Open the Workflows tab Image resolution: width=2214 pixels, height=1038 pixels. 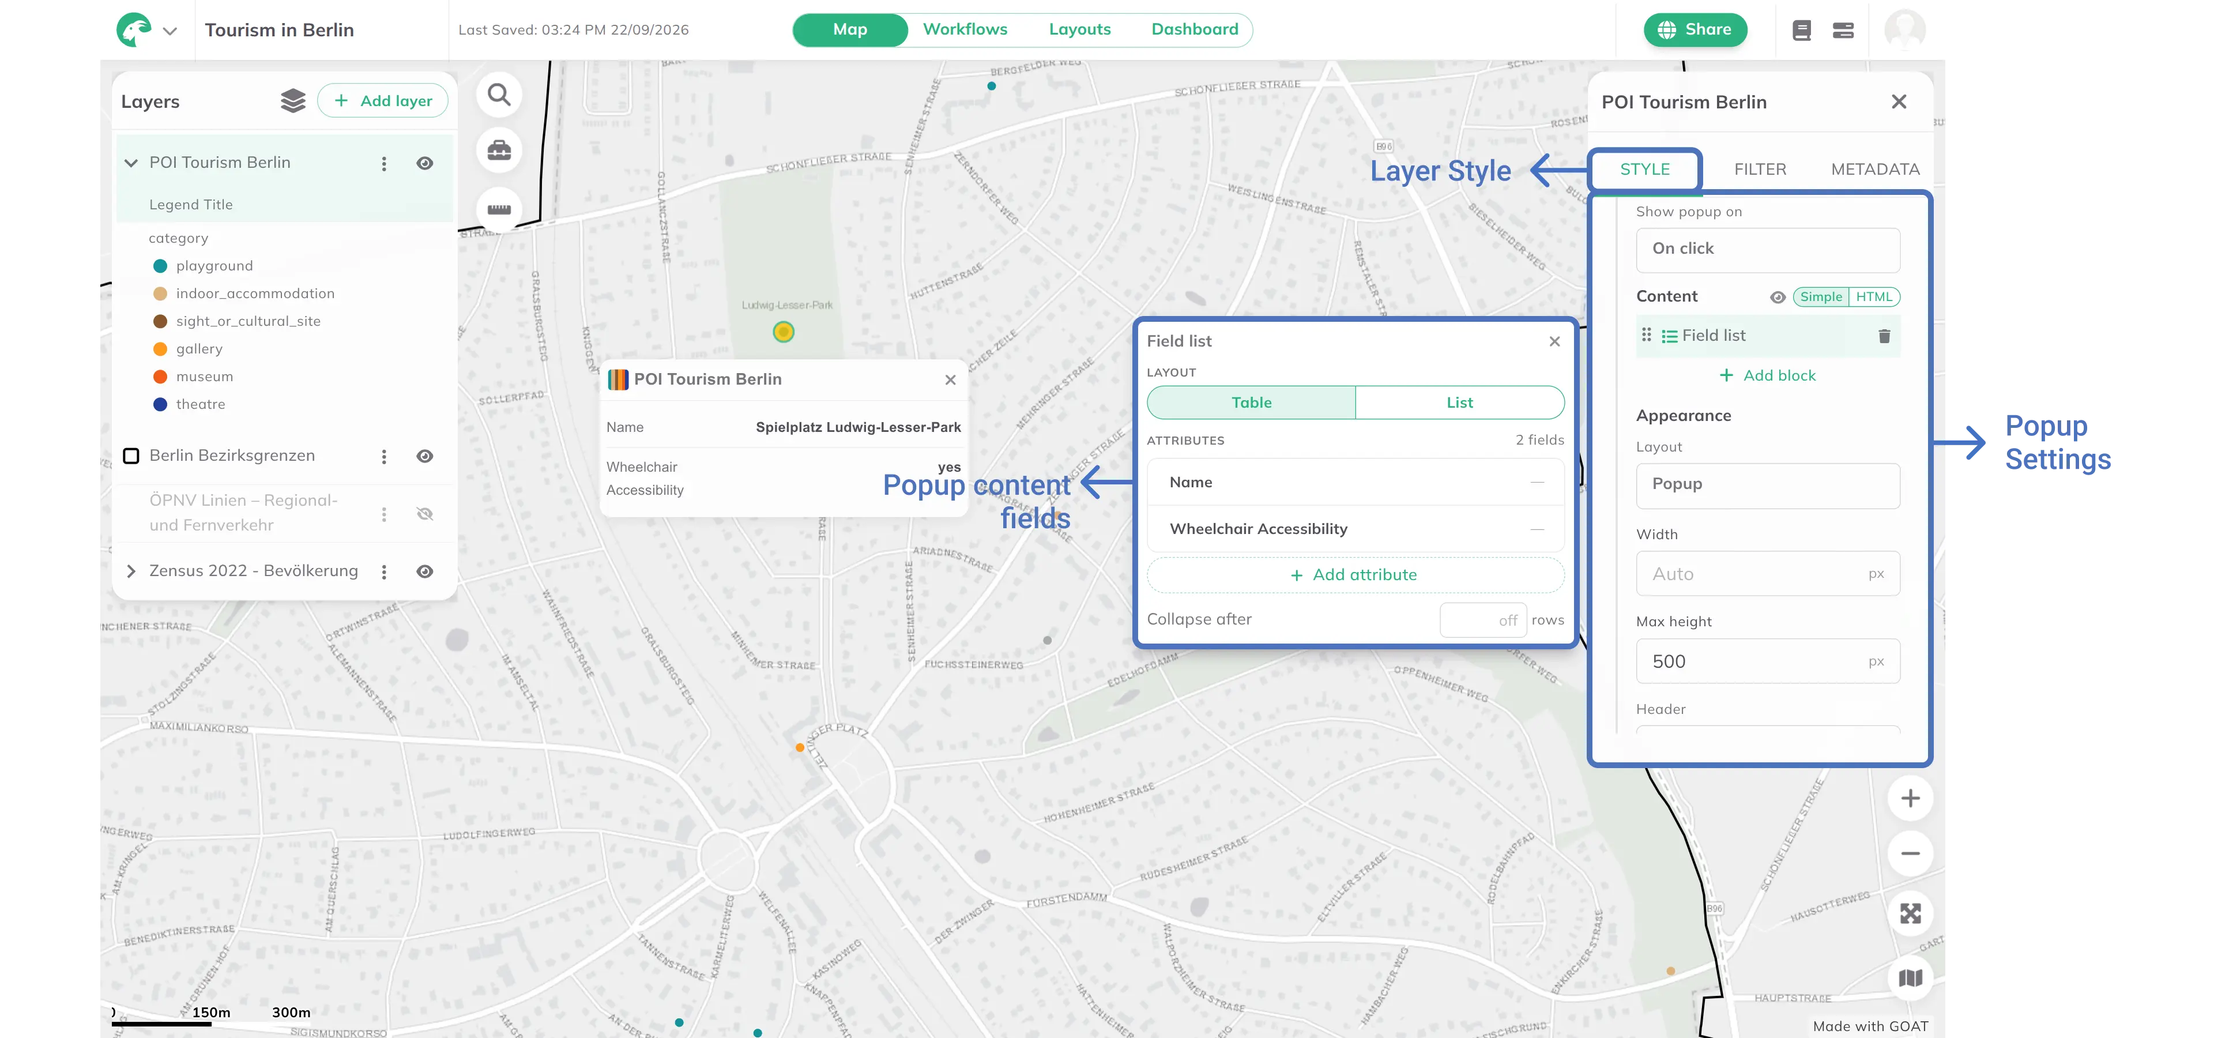pyautogui.click(x=965, y=29)
